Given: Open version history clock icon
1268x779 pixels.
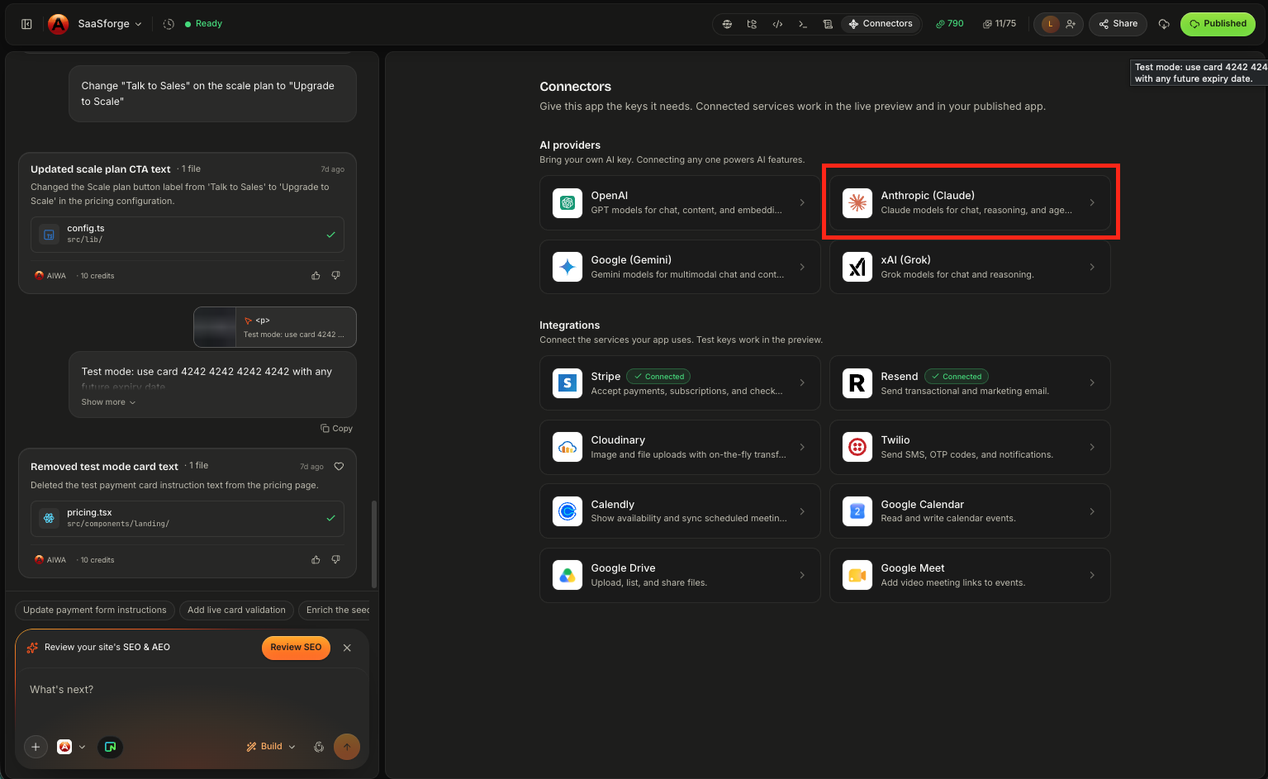Looking at the screenshot, I should click(169, 24).
